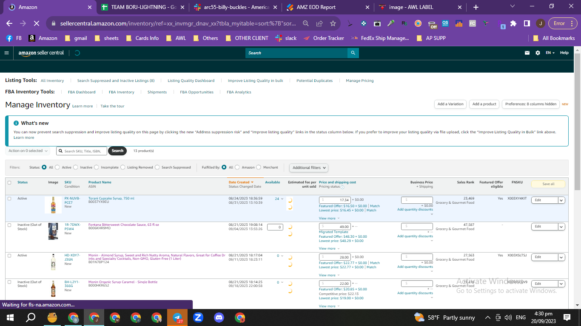Image resolution: width=581 pixels, height=326 pixels.
Task: Open the FedEx Ship Manager bookmark
Action: [380, 38]
